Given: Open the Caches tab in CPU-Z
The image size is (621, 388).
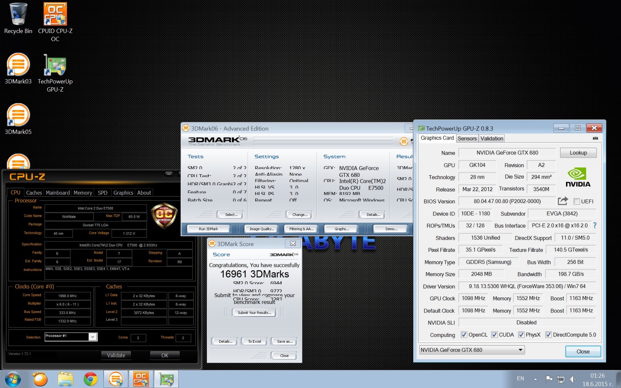Looking at the screenshot, I should [x=34, y=193].
